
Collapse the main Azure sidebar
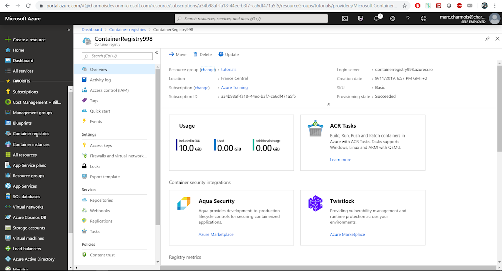[69, 30]
